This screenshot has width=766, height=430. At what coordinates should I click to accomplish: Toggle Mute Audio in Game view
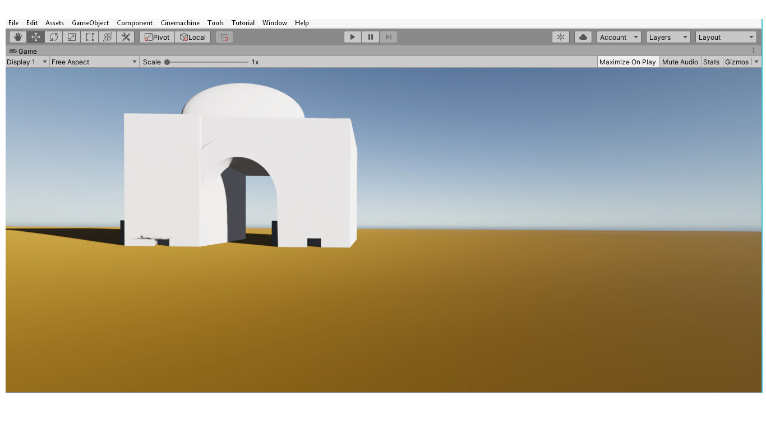(x=680, y=62)
